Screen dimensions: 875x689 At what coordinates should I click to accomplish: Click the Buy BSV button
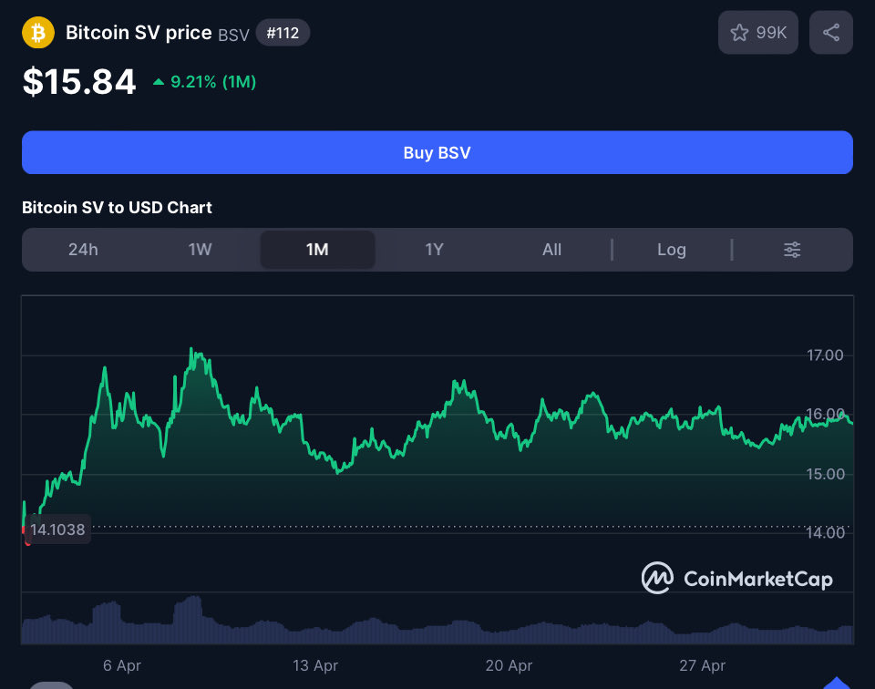[x=437, y=152]
